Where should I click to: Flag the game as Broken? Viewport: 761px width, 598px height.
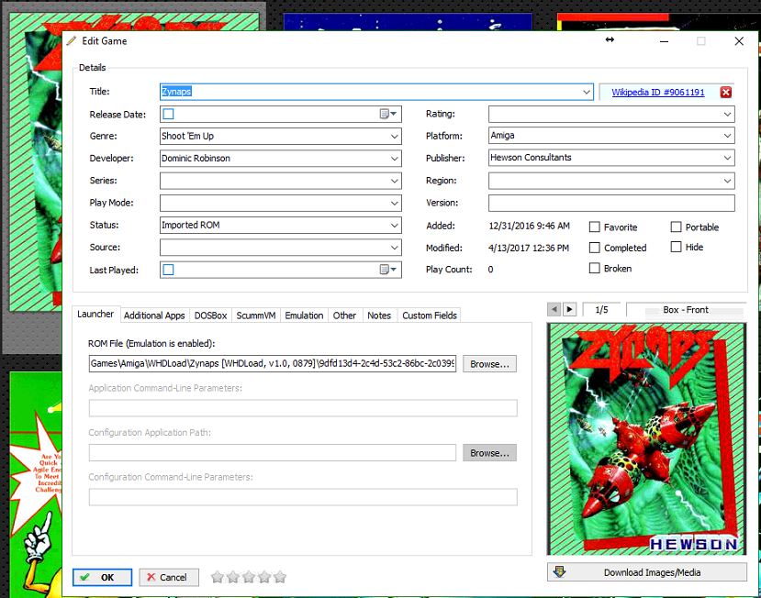pos(595,268)
